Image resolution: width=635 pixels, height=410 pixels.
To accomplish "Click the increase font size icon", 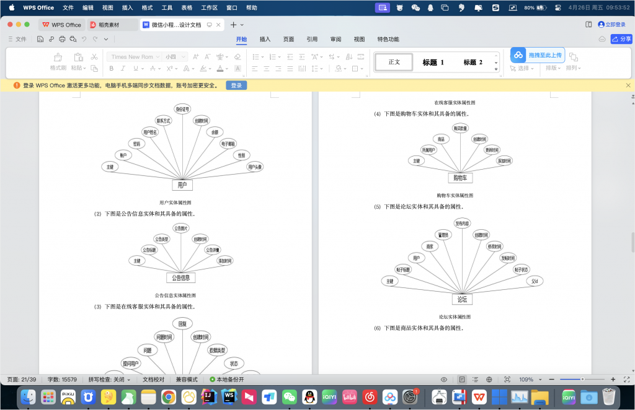I will pos(197,57).
